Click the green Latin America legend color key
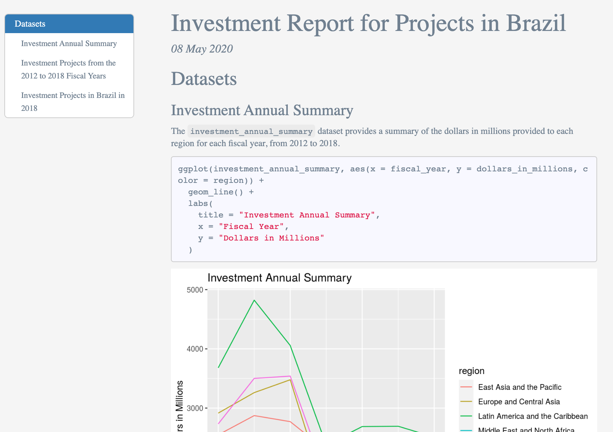Viewport: 613px width, 432px height. (466, 416)
